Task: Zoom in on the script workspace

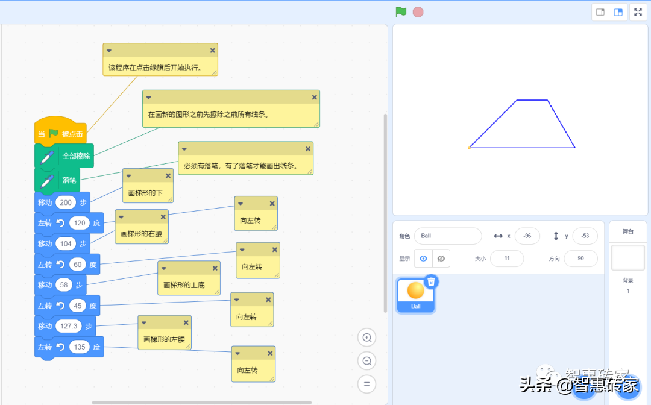Action: 367,337
